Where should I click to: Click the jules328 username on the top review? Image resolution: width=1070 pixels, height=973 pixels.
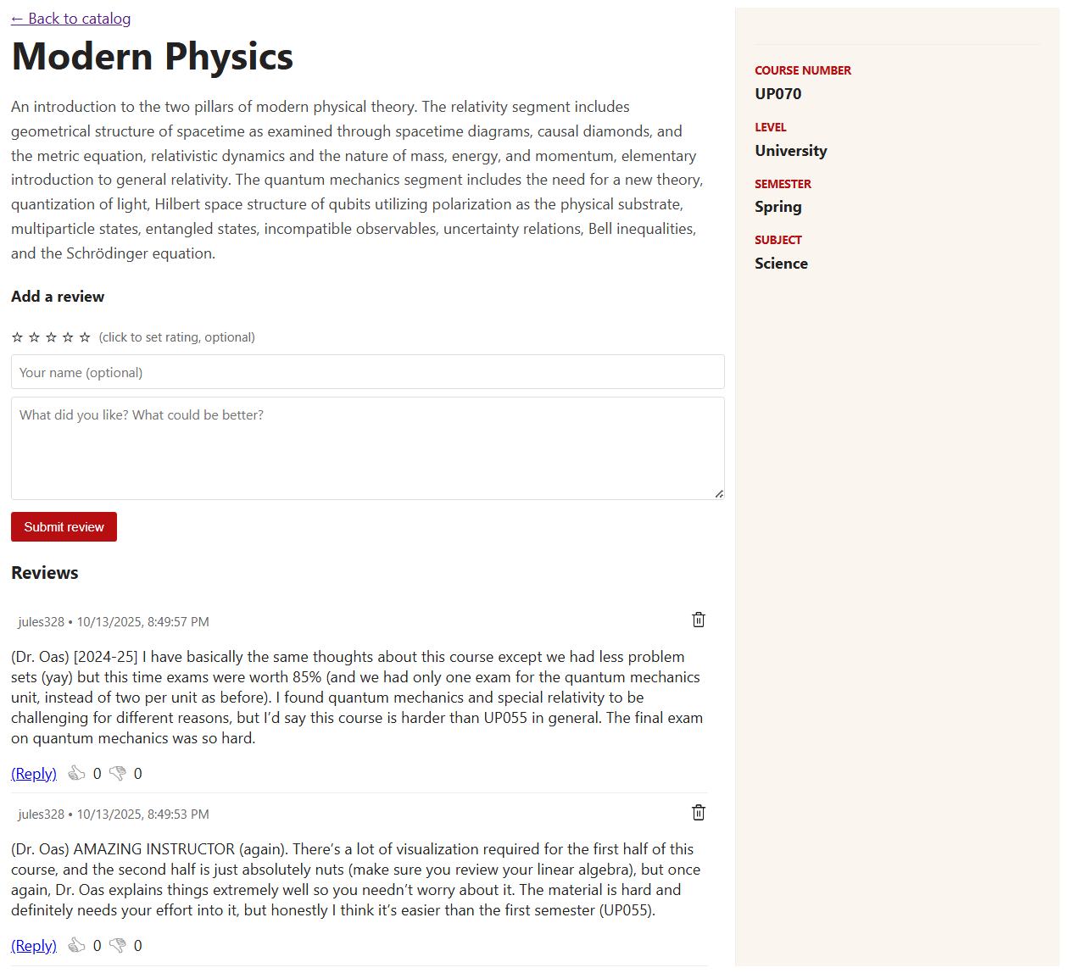(41, 621)
